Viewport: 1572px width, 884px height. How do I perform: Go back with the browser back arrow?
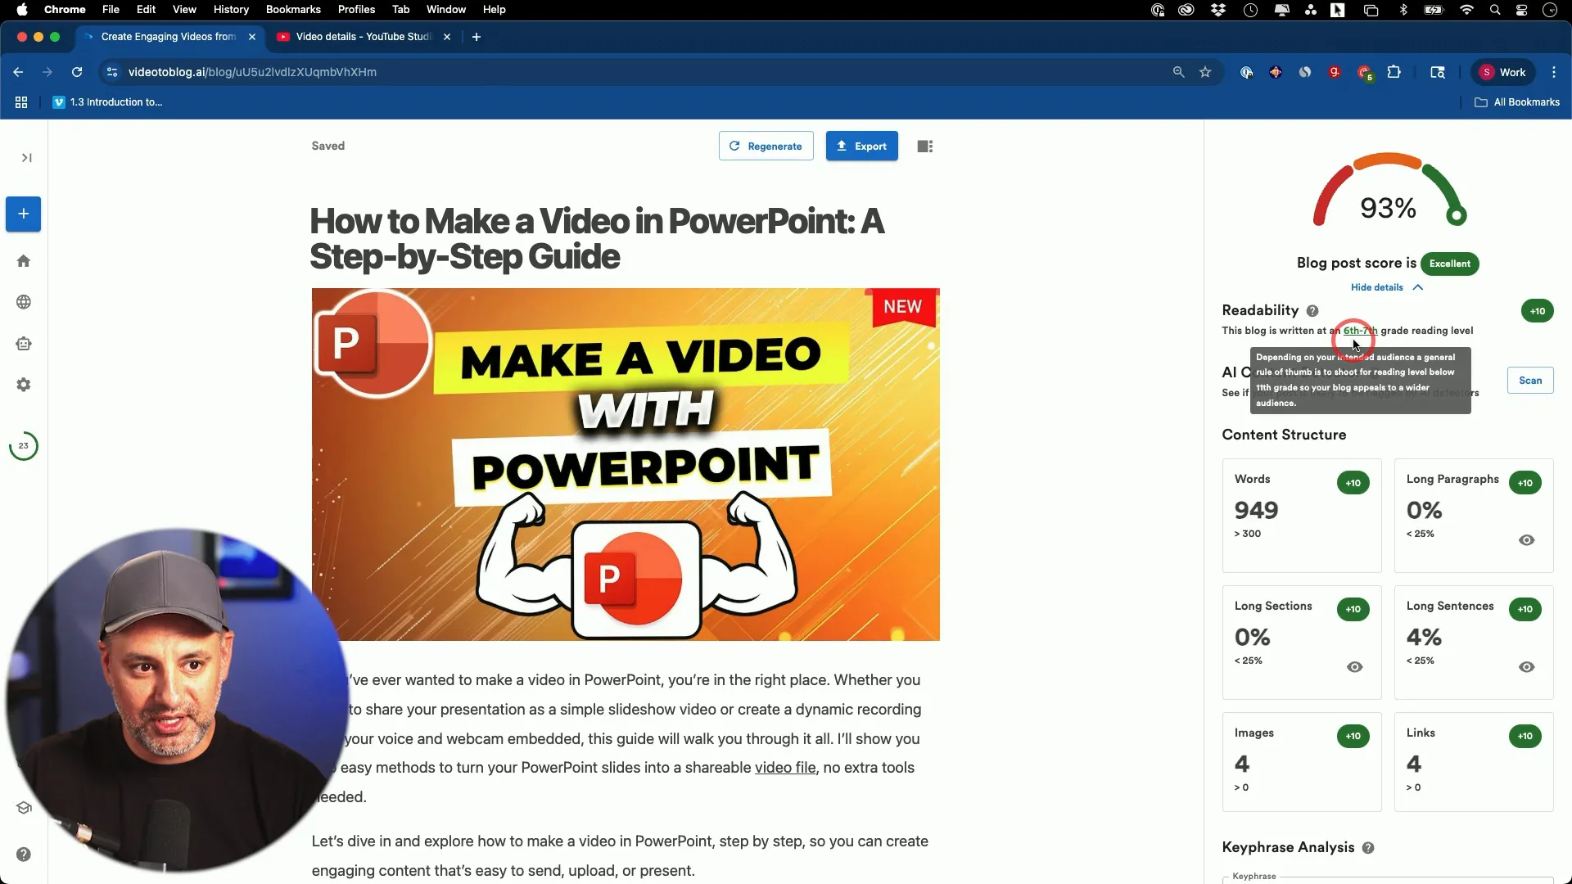tap(18, 72)
